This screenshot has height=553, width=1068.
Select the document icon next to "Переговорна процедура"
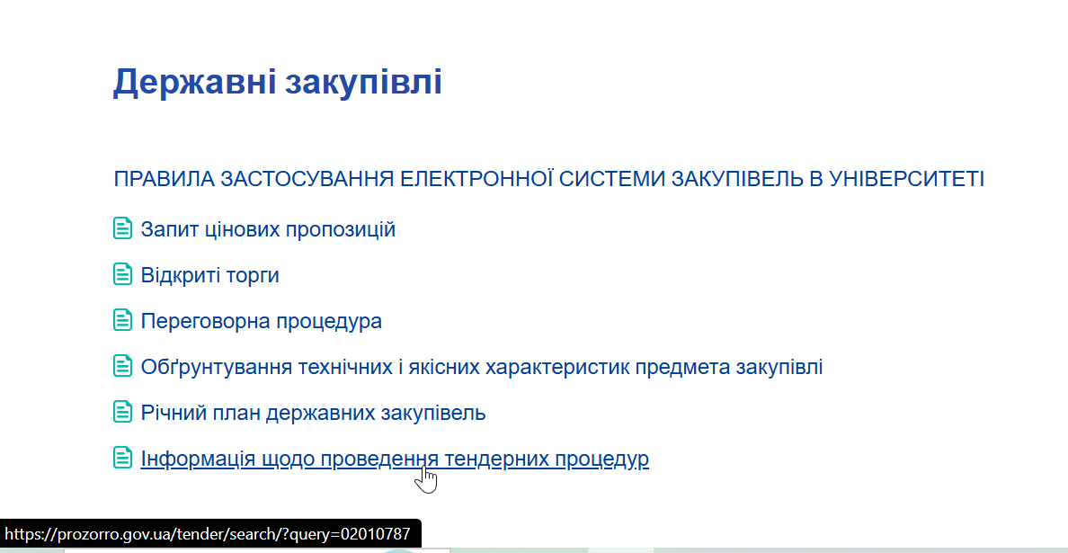(x=122, y=320)
